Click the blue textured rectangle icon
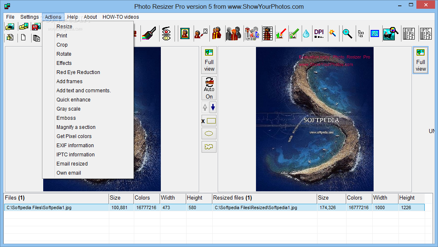The width and height of the screenshot is (438, 247). [x=374, y=34]
